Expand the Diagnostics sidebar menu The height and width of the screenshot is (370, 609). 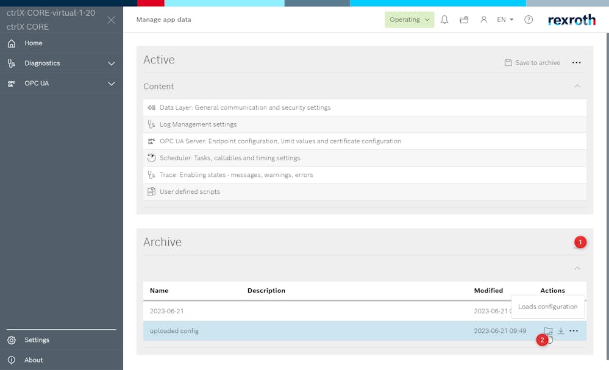coord(111,63)
